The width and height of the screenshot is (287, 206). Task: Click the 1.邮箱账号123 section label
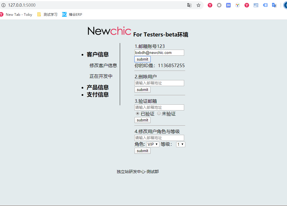(150, 46)
